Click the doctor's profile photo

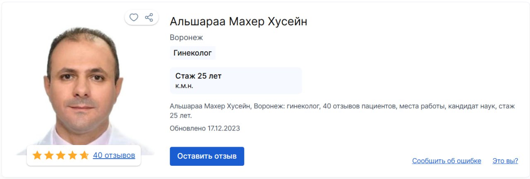point(83,87)
